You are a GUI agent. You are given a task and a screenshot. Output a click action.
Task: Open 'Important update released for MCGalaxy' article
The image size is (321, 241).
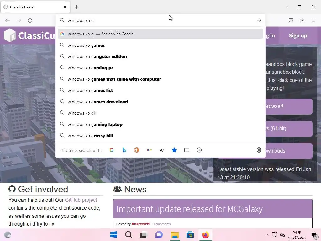point(190,209)
